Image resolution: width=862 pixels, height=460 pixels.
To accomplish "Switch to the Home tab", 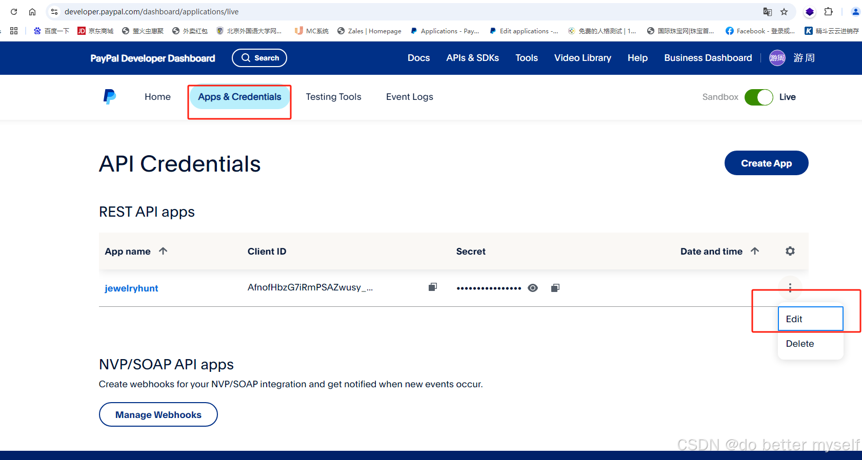I will pyautogui.click(x=157, y=97).
